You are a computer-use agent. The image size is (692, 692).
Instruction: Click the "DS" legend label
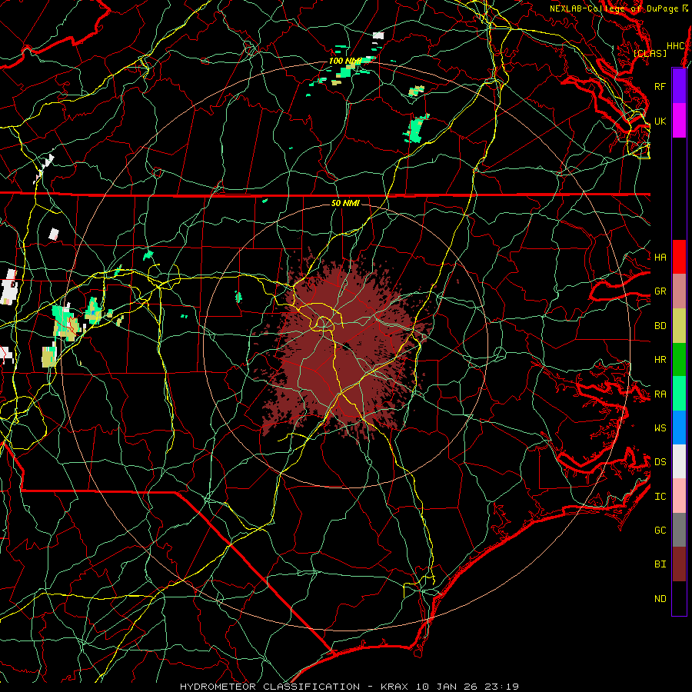coord(660,462)
